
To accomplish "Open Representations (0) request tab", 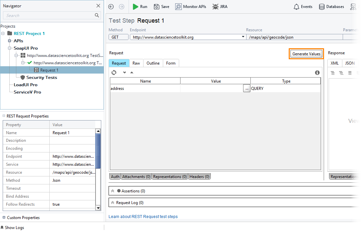I will click(170, 176).
